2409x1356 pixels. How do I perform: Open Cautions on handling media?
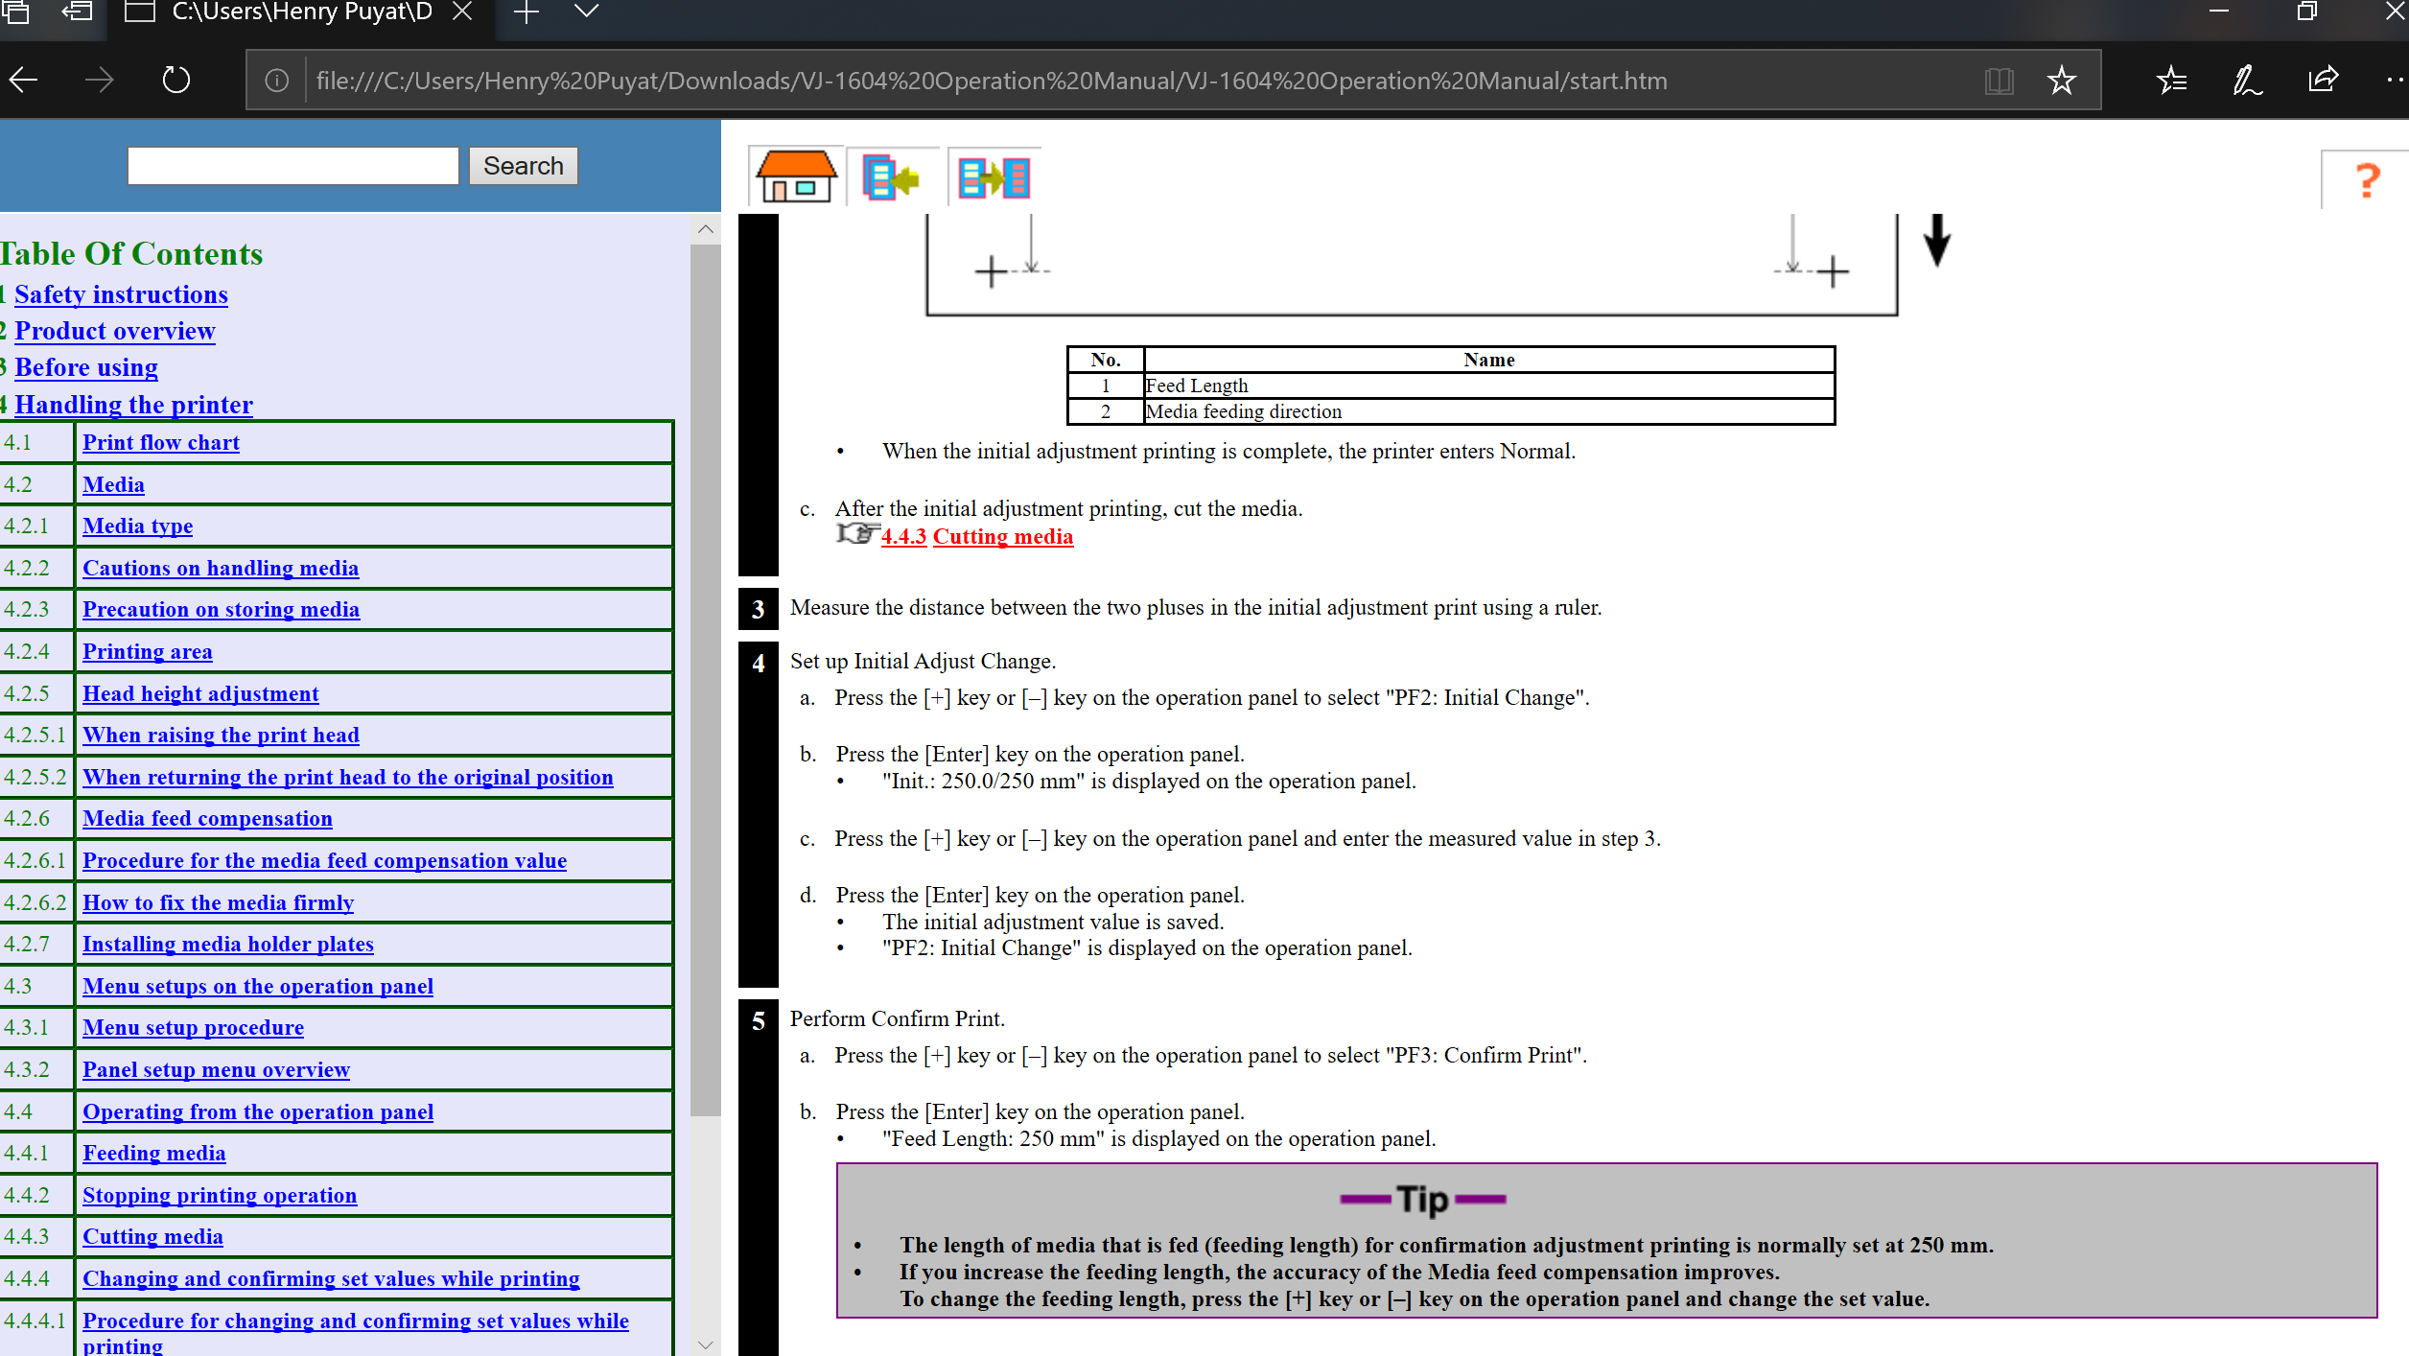point(221,569)
